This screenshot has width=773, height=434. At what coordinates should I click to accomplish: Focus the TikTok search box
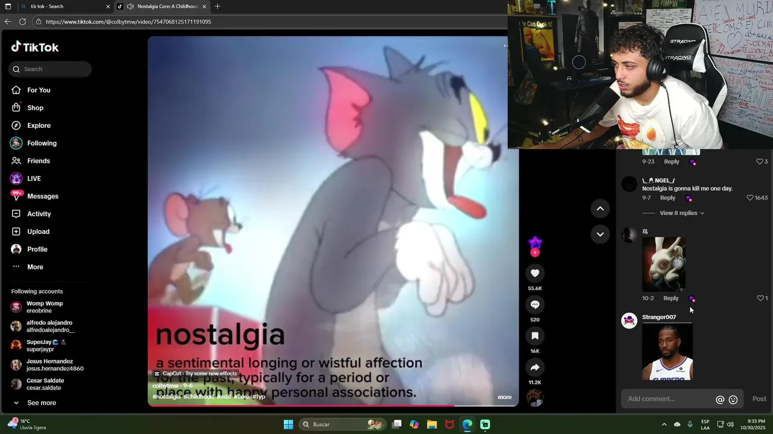point(50,69)
